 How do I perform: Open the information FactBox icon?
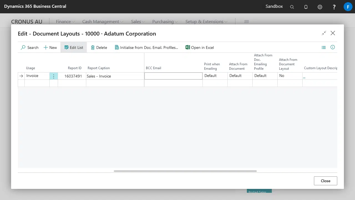click(x=333, y=47)
